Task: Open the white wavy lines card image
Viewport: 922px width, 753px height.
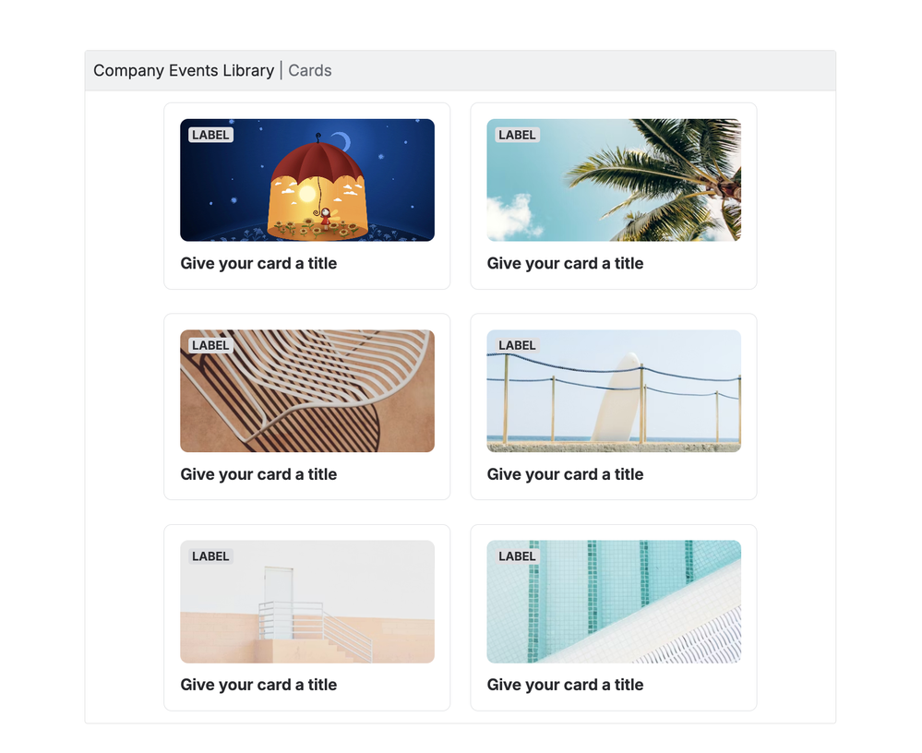Action: pos(307,391)
